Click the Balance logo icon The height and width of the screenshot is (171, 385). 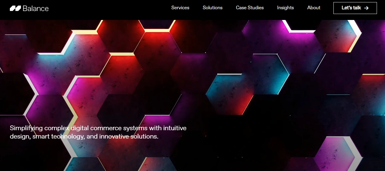click(15, 8)
